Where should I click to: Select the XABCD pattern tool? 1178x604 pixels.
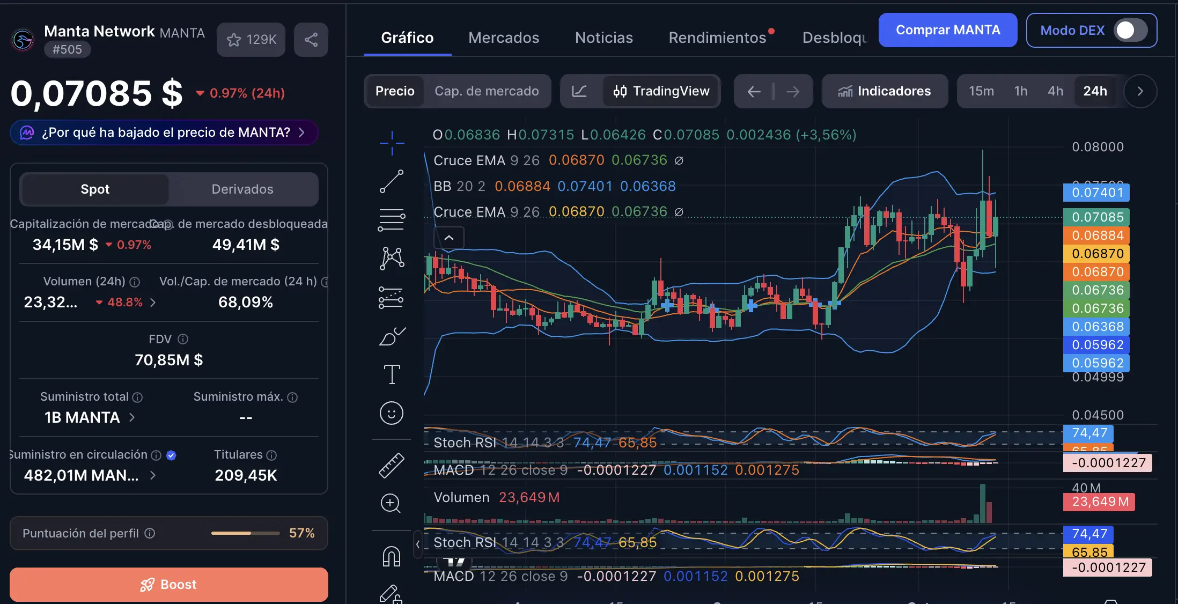click(392, 258)
